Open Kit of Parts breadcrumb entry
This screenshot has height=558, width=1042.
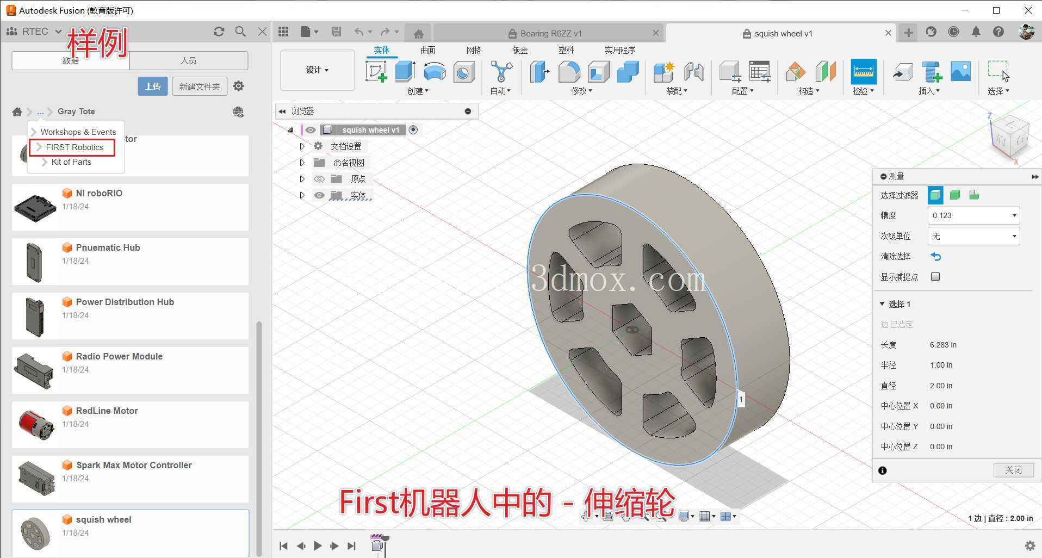pos(71,162)
